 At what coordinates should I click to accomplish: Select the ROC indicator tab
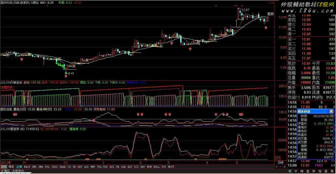click(143, 167)
